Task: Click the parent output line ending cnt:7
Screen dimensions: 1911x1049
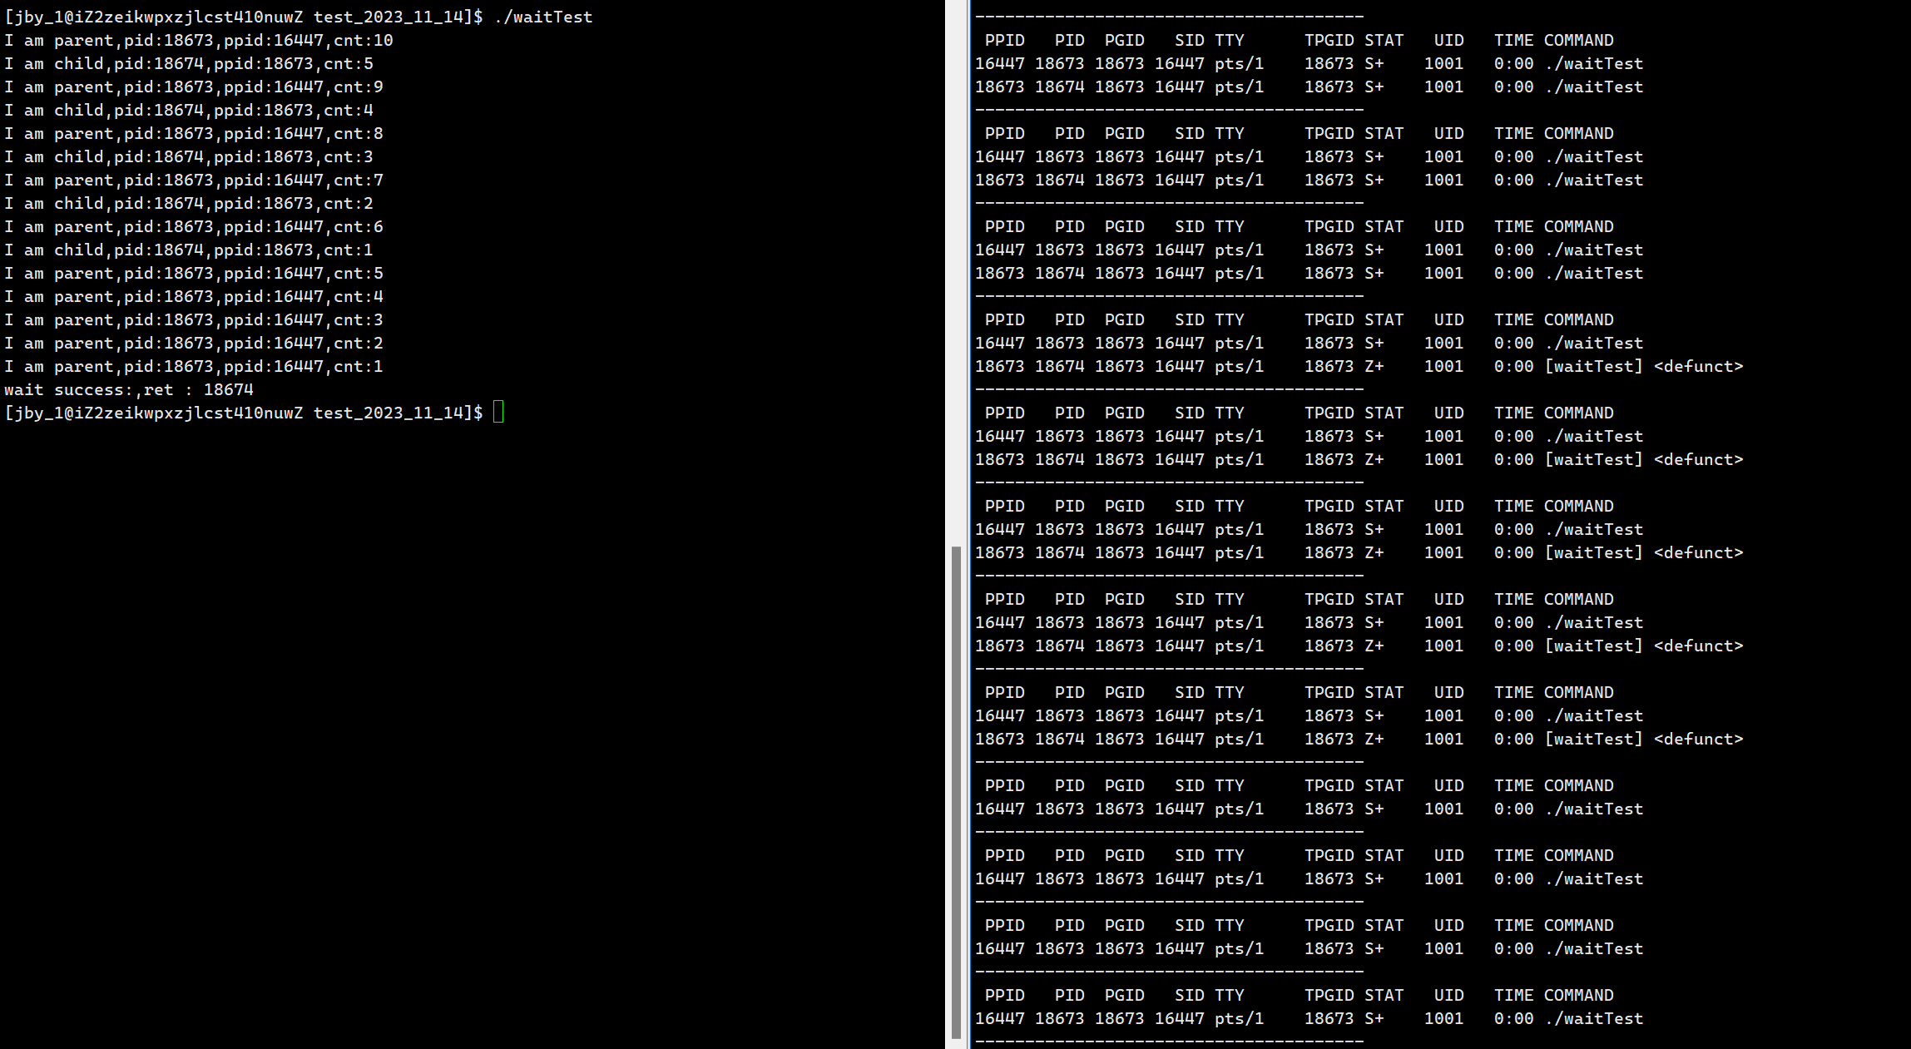Action: pos(194,180)
